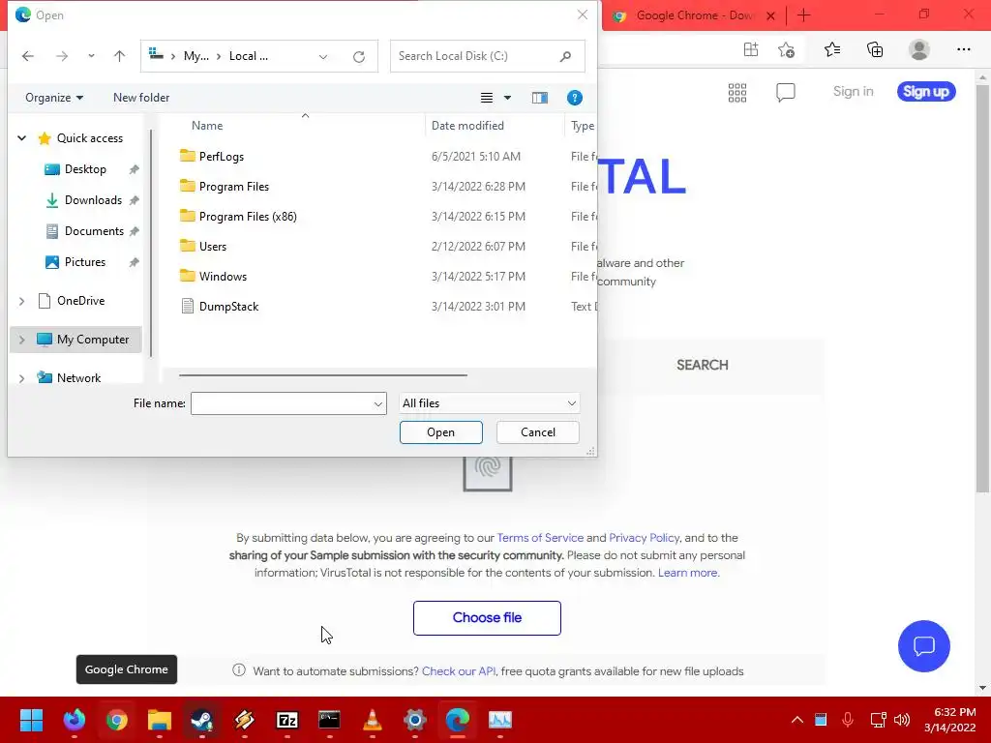Close the Google Chrome download tab
Image resolution: width=991 pixels, height=743 pixels.
click(770, 15)
